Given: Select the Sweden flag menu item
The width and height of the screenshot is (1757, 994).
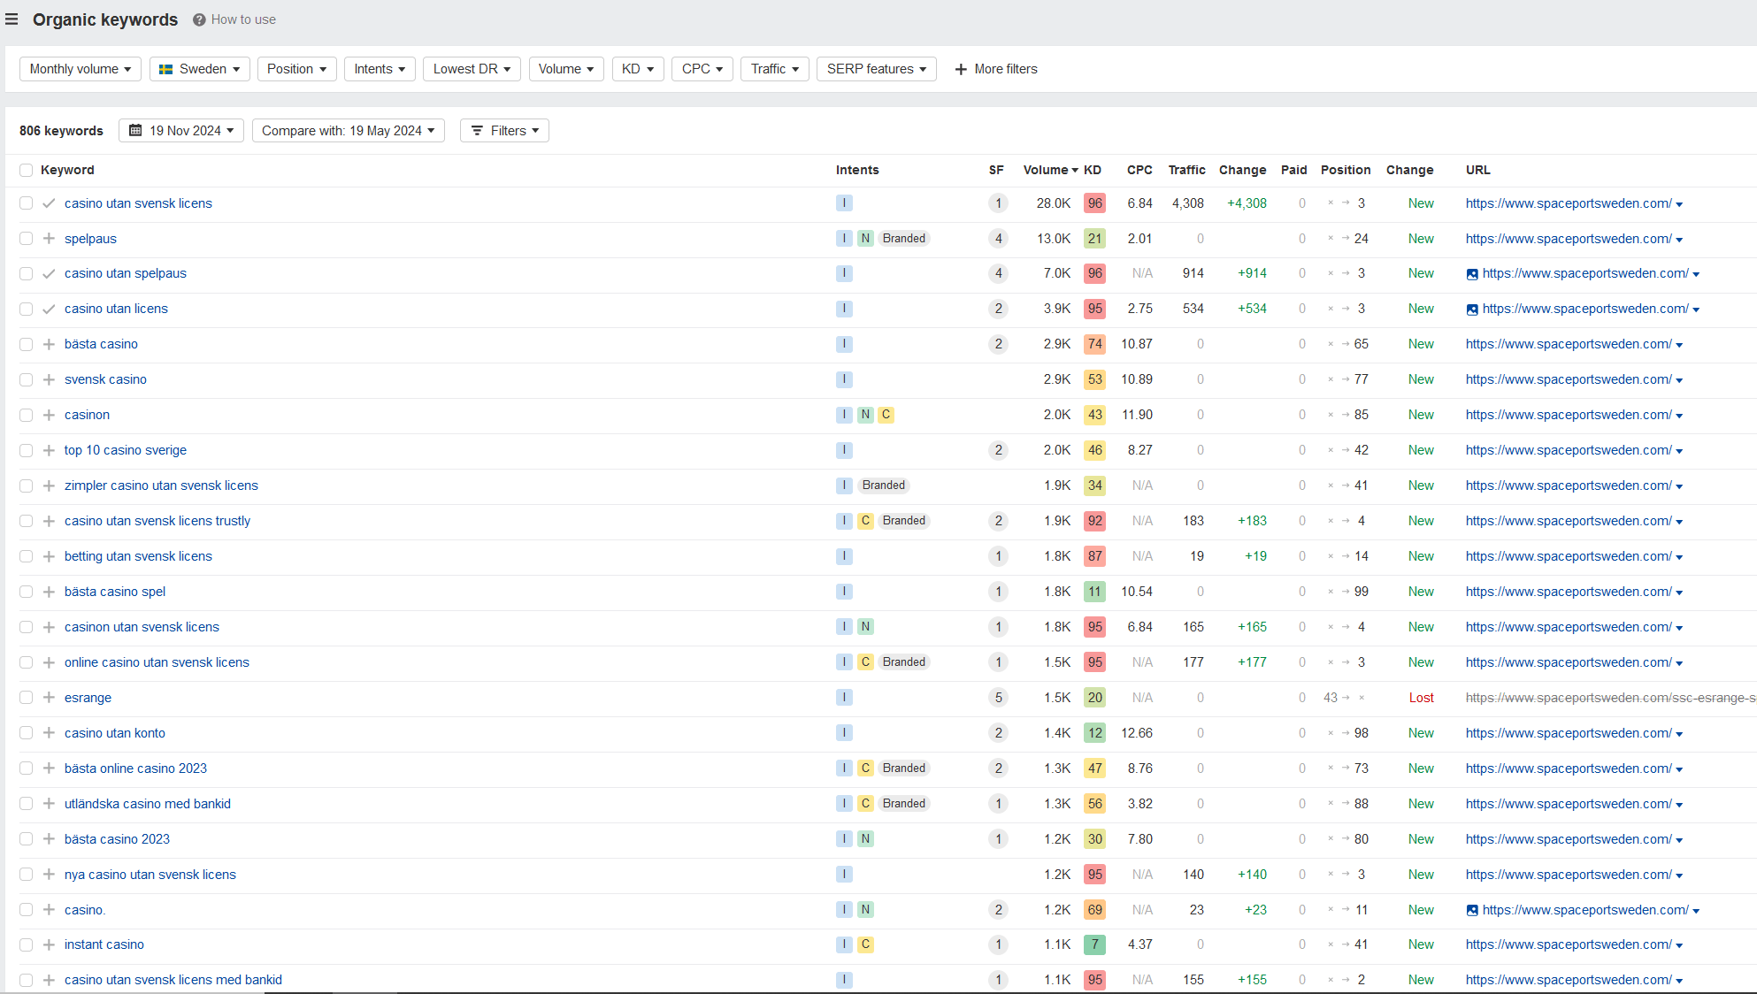Looking at the screenshot, I should pos(199,69).
